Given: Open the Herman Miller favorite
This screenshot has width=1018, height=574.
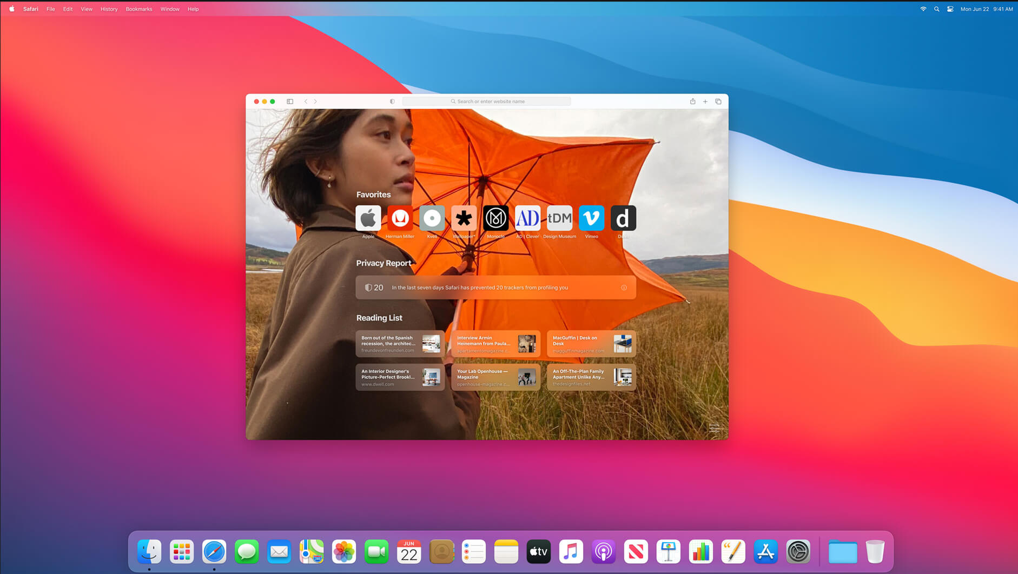Looking at the screenshot, I should click(x=400, y=218).
